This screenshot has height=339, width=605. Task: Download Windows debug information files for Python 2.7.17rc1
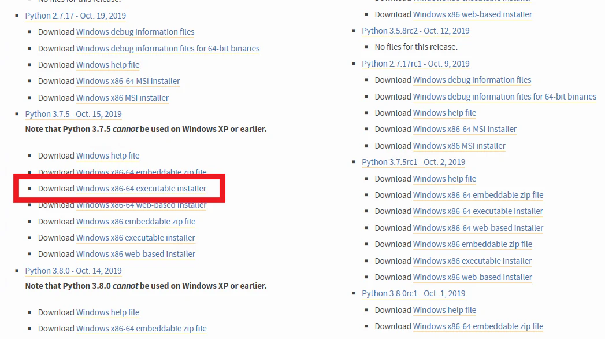coord(472,79)
